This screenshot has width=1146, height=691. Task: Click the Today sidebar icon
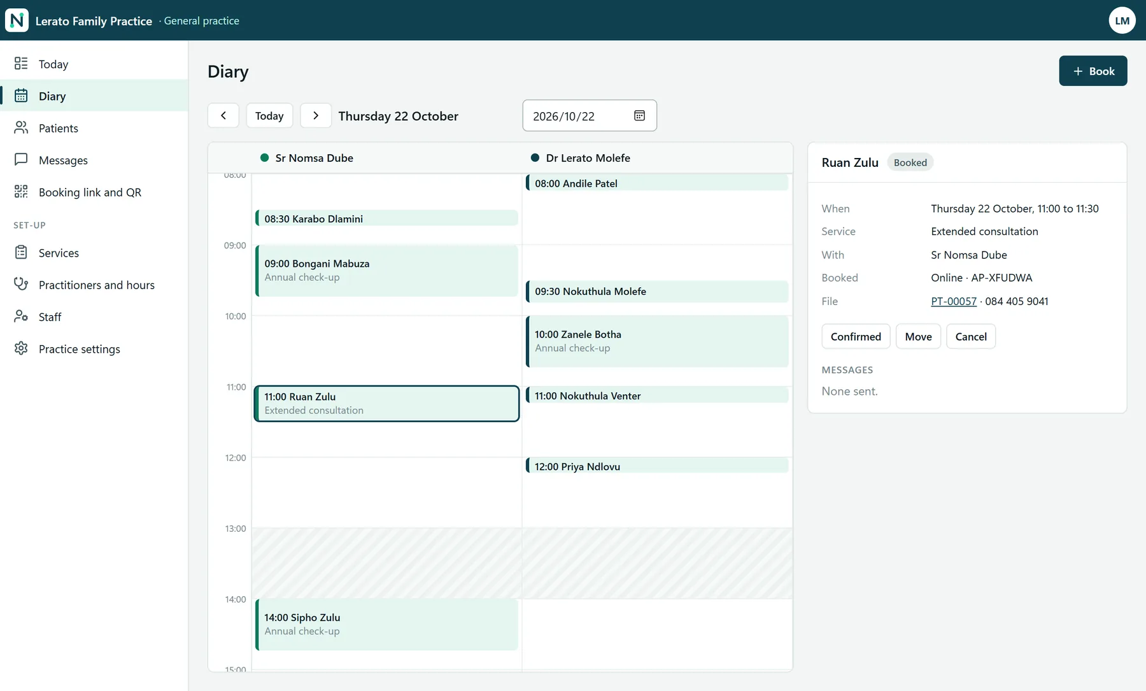pos(21,64)
